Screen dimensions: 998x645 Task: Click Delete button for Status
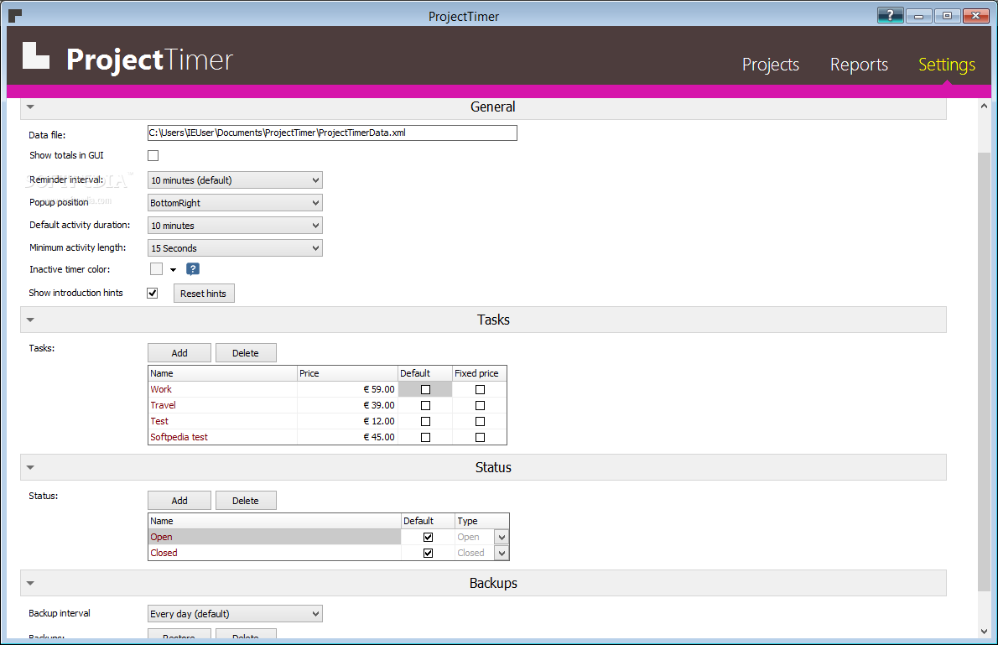point(246,501)
